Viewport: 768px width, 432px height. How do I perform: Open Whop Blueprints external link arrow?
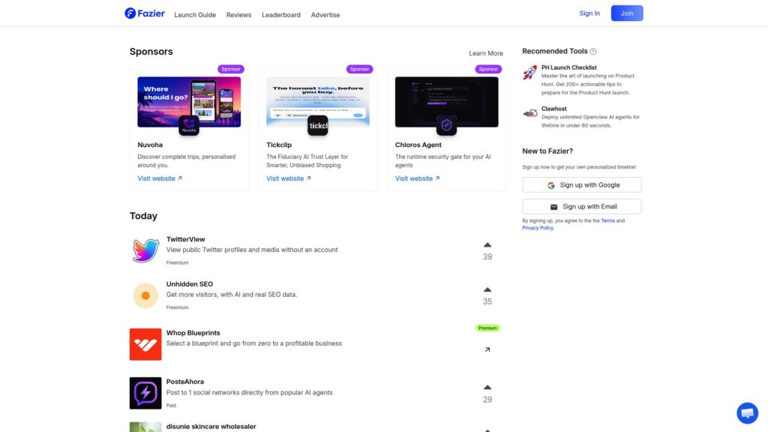coord(487,349)
